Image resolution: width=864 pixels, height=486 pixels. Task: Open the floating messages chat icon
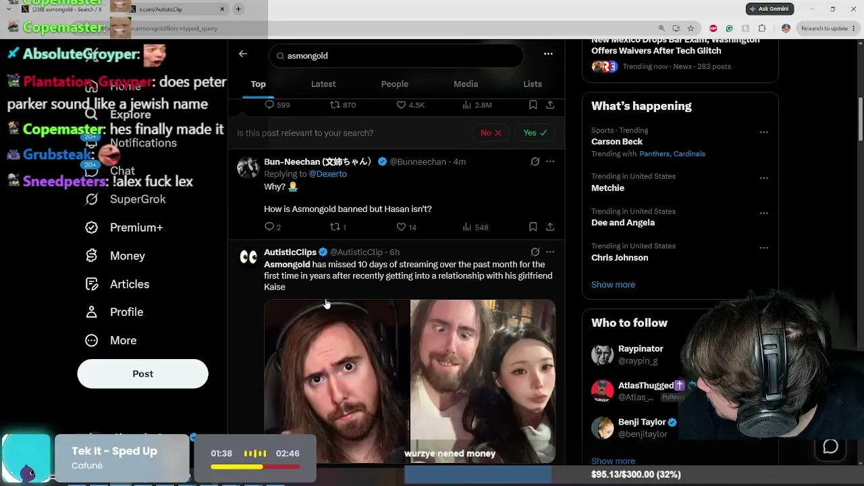(x=830, y=447)
